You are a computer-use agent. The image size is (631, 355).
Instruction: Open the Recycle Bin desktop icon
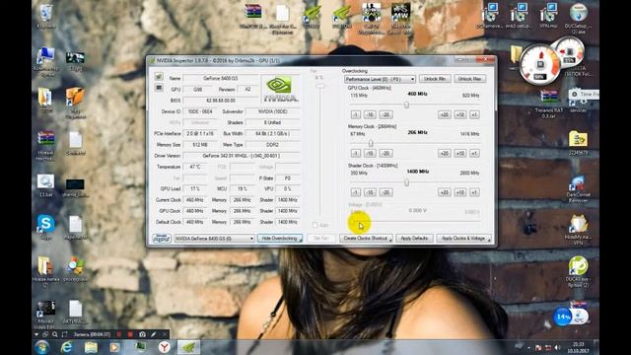point(46,17)
